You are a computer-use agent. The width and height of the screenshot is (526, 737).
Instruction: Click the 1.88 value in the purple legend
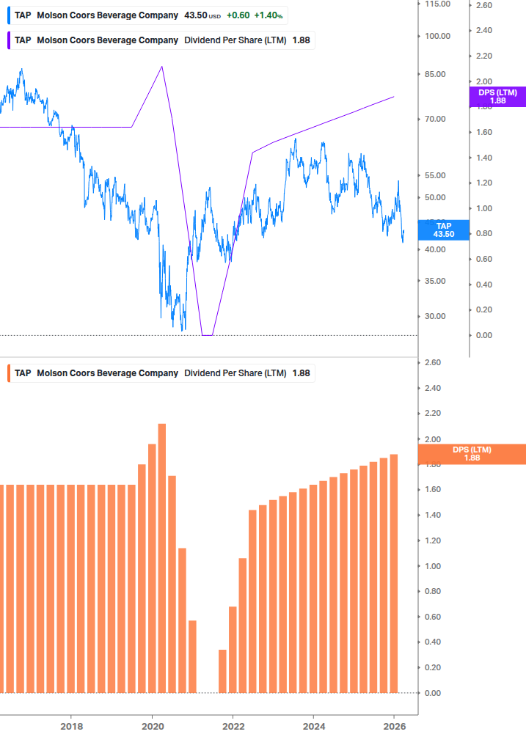[302, 40]
